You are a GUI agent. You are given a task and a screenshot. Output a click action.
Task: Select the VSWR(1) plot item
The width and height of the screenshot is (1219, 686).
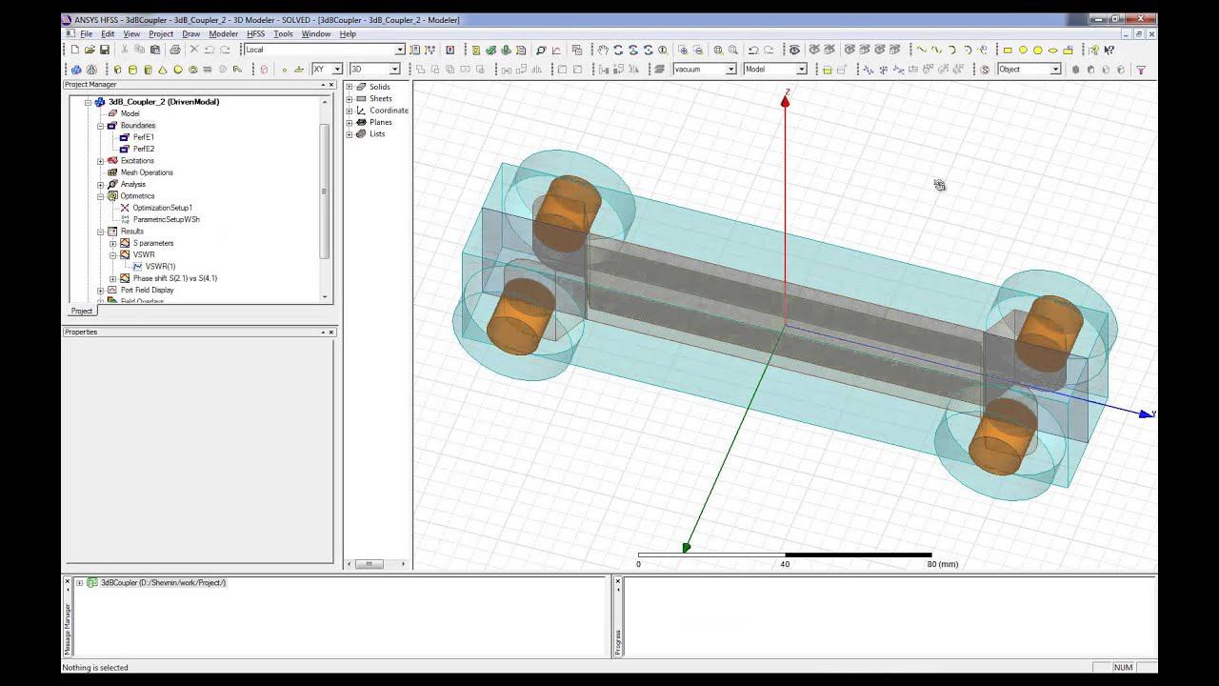pos(160,267)
